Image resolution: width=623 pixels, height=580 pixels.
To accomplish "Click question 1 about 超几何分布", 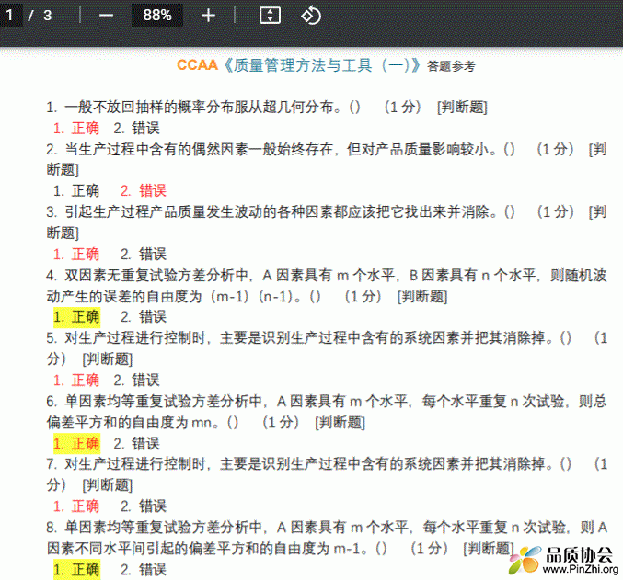I will (267, 108).
